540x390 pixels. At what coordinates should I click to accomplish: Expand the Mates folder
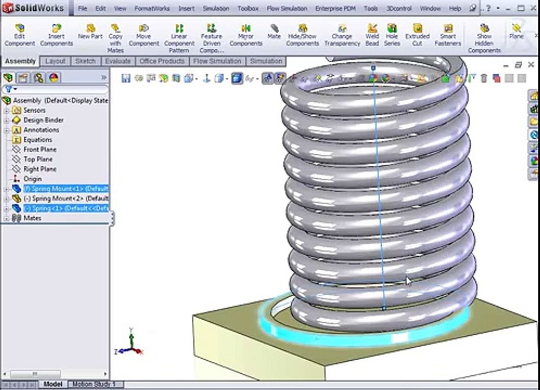(7, 218)
